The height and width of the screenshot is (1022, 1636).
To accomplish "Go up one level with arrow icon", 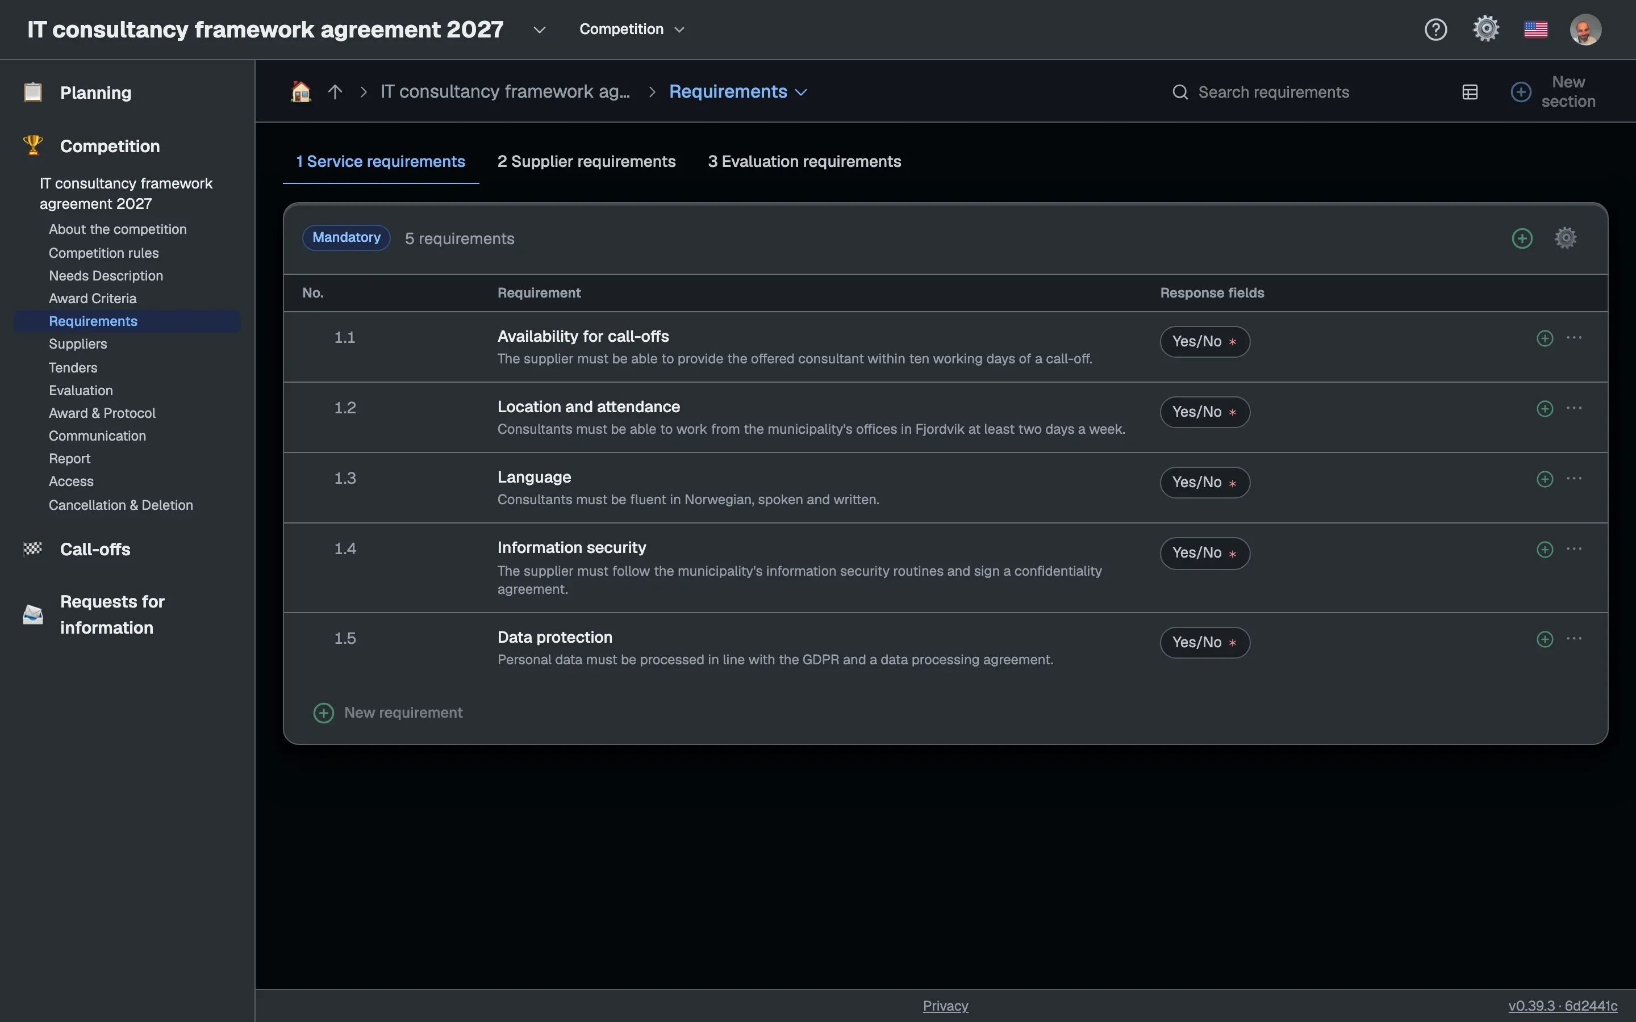I will (x=335, y=91).
